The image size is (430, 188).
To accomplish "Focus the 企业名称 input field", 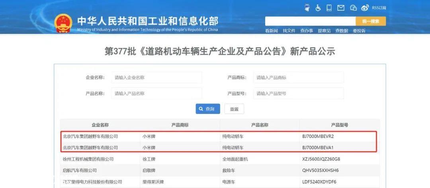I will pyautogui.click(x=156, y=78).
